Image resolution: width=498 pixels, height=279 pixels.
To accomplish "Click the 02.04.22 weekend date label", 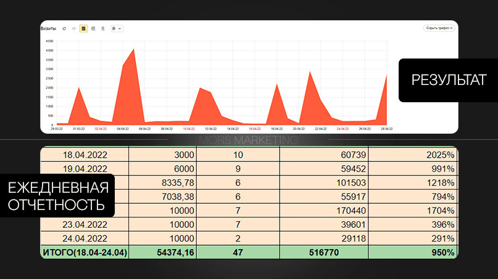I will [101, 129].
